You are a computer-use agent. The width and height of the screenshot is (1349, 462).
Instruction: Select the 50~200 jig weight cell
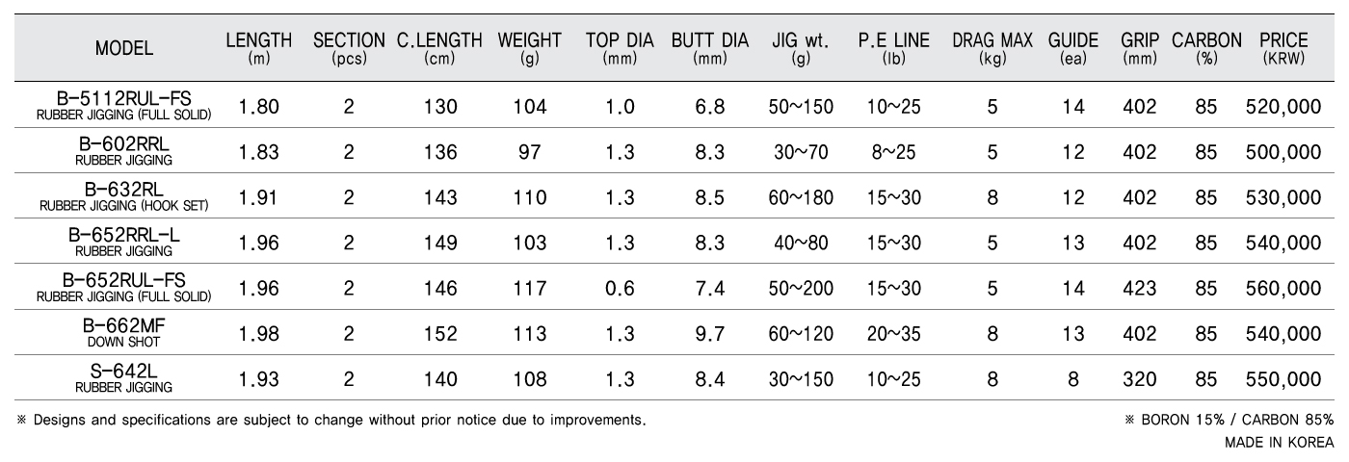tap(800, 287)
